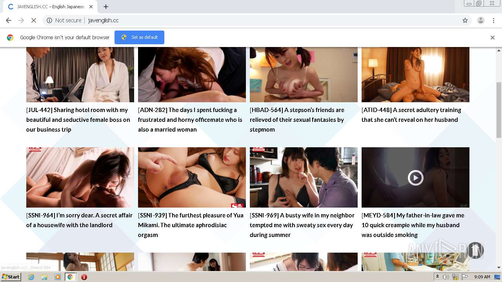Open the [ATID-448] title link
The image size is (502, 282).
point(411,115)
